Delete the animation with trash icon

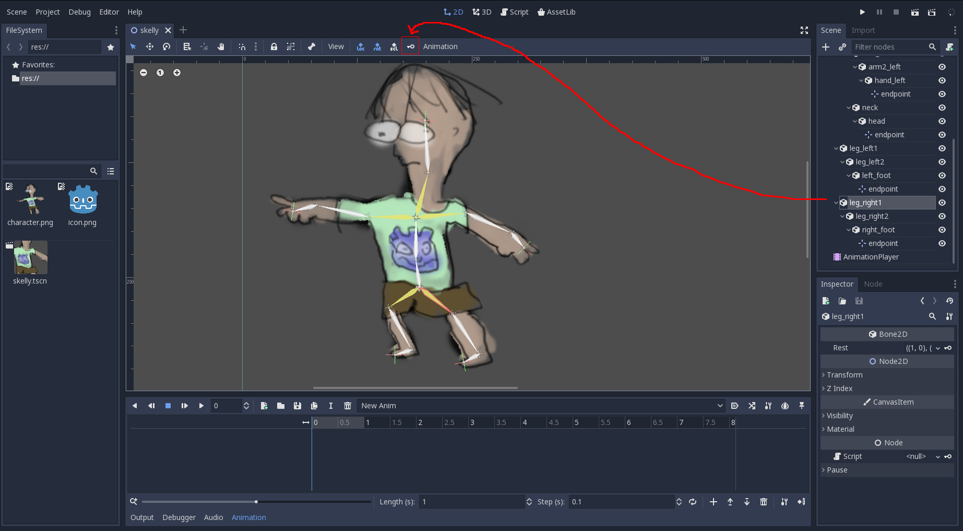click(x=348, y=406)
